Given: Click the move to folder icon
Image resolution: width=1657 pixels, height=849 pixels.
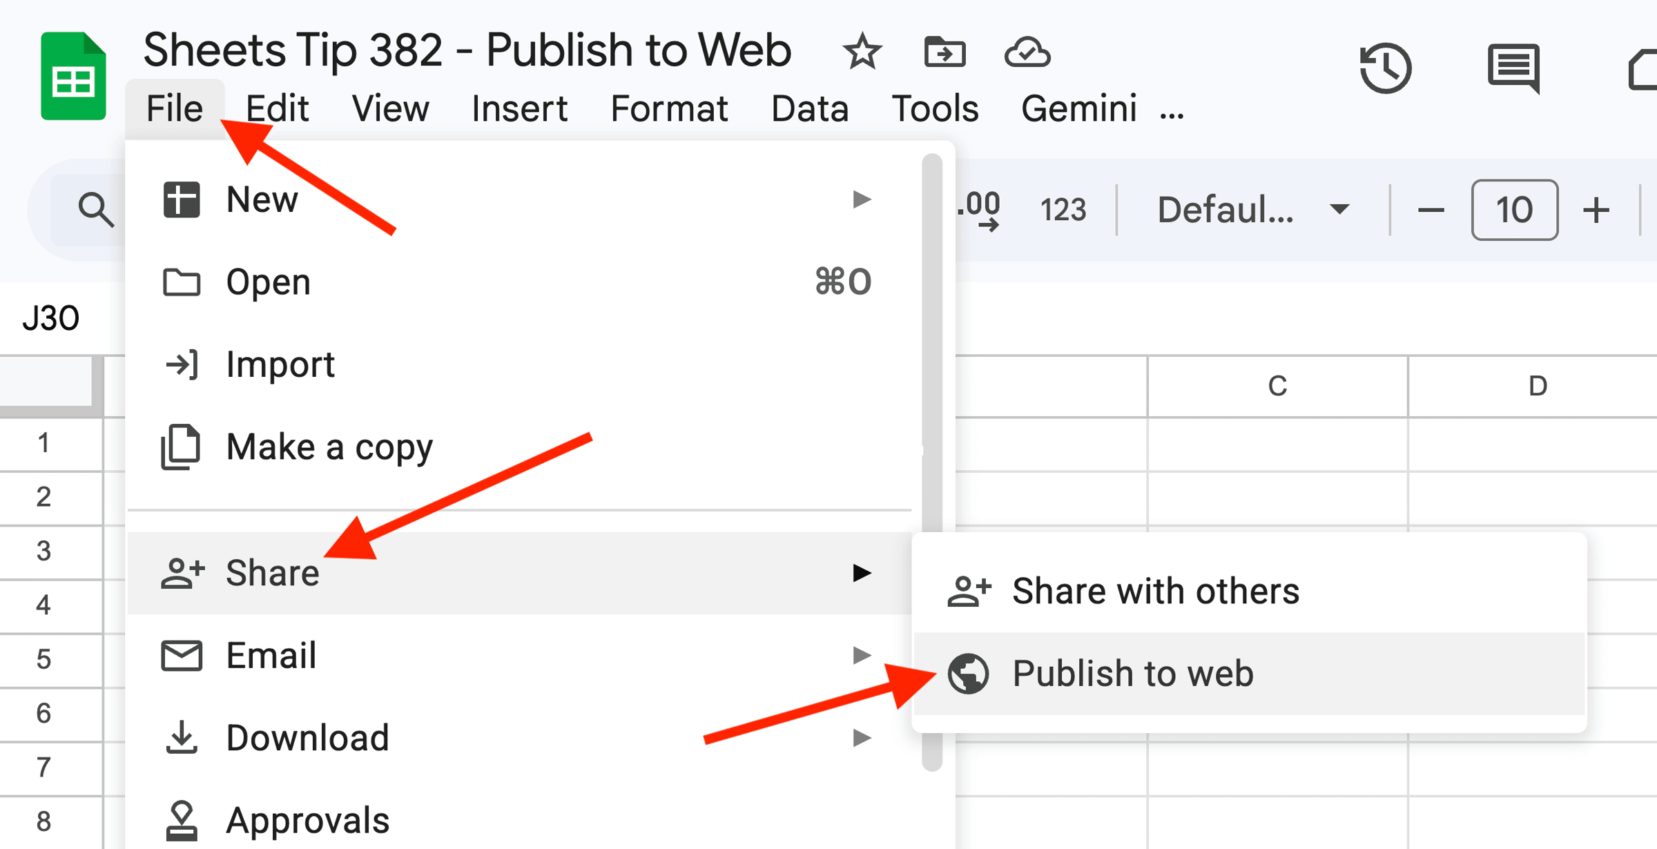Looking at the screenshot, I should point(944,52).
